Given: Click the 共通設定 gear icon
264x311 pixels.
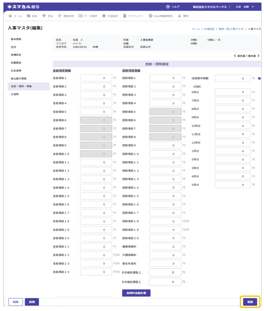Looking at the screenshot, I should coord(104,16).
